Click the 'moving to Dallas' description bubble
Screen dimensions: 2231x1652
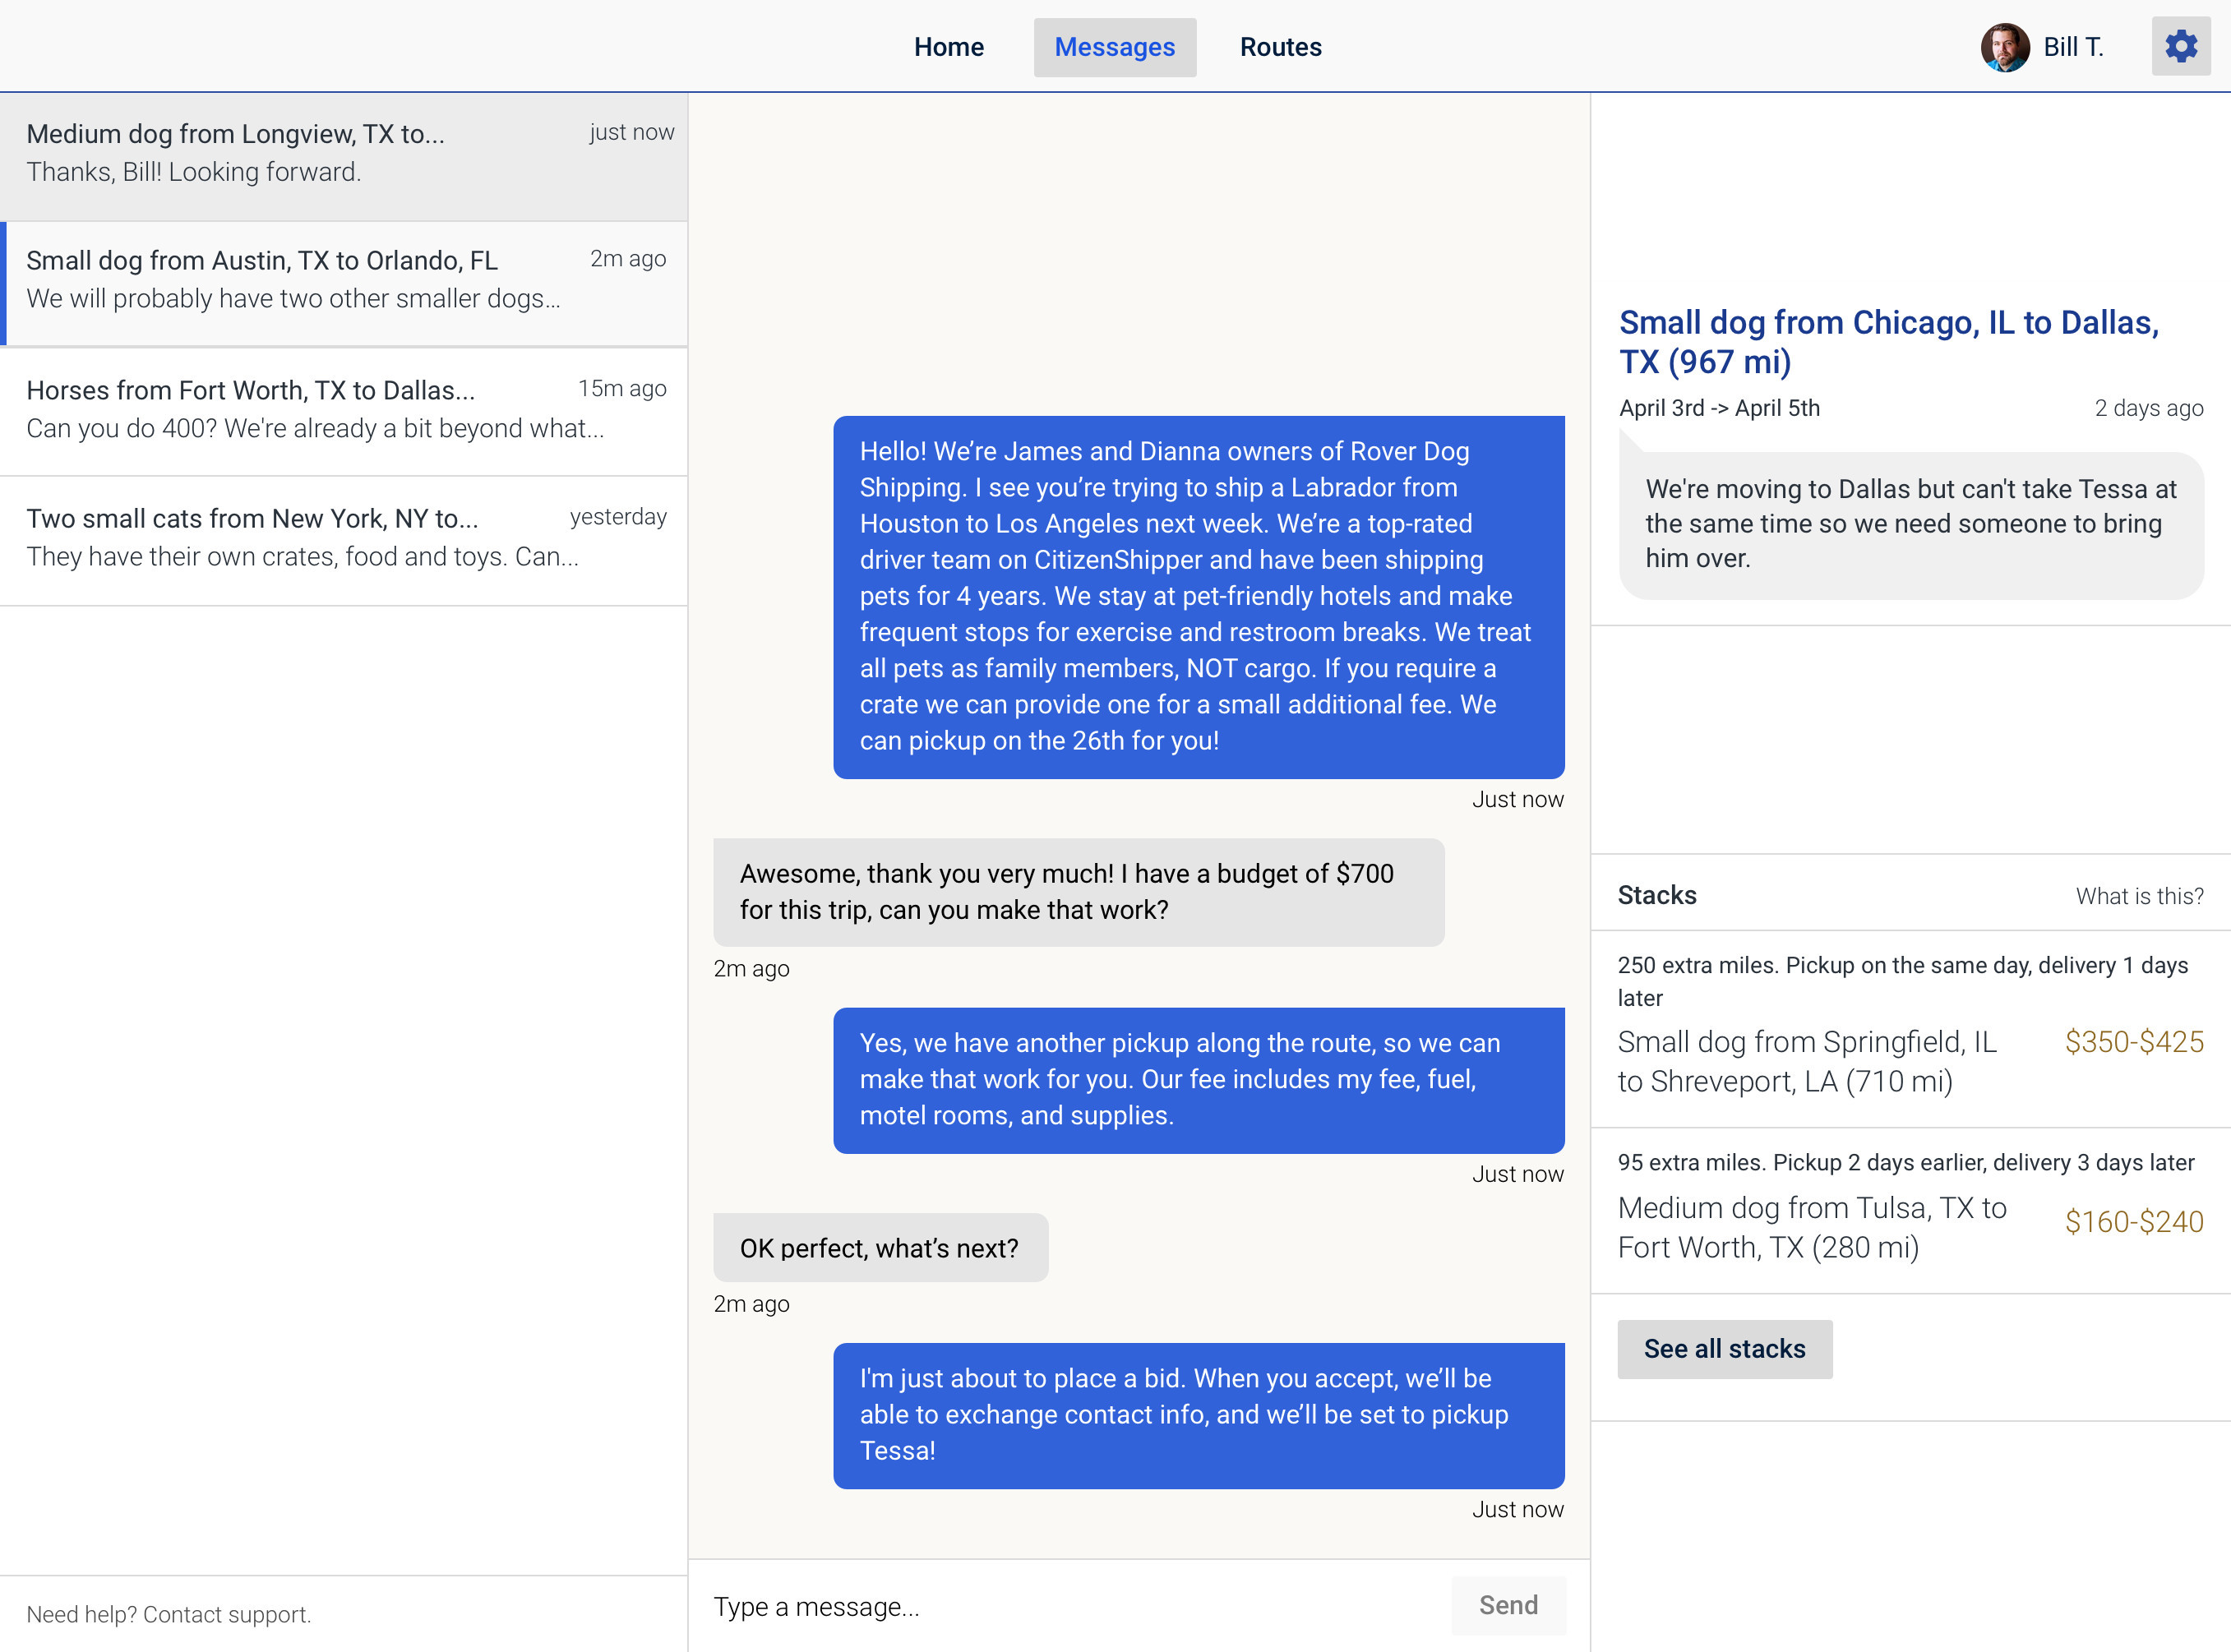point(1910,524)
